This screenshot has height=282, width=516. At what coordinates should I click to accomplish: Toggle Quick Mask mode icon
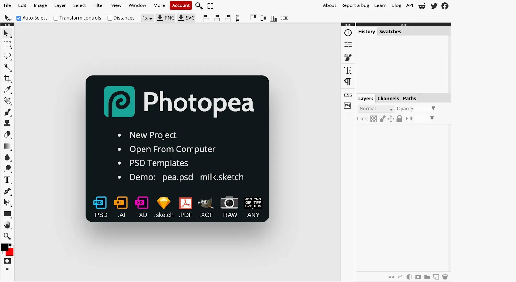click(x=7, y=261)
